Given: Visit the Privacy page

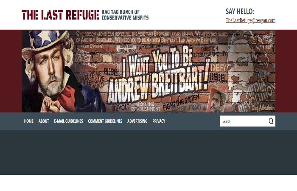Looking at the screenshot, I should coord(159,121).
